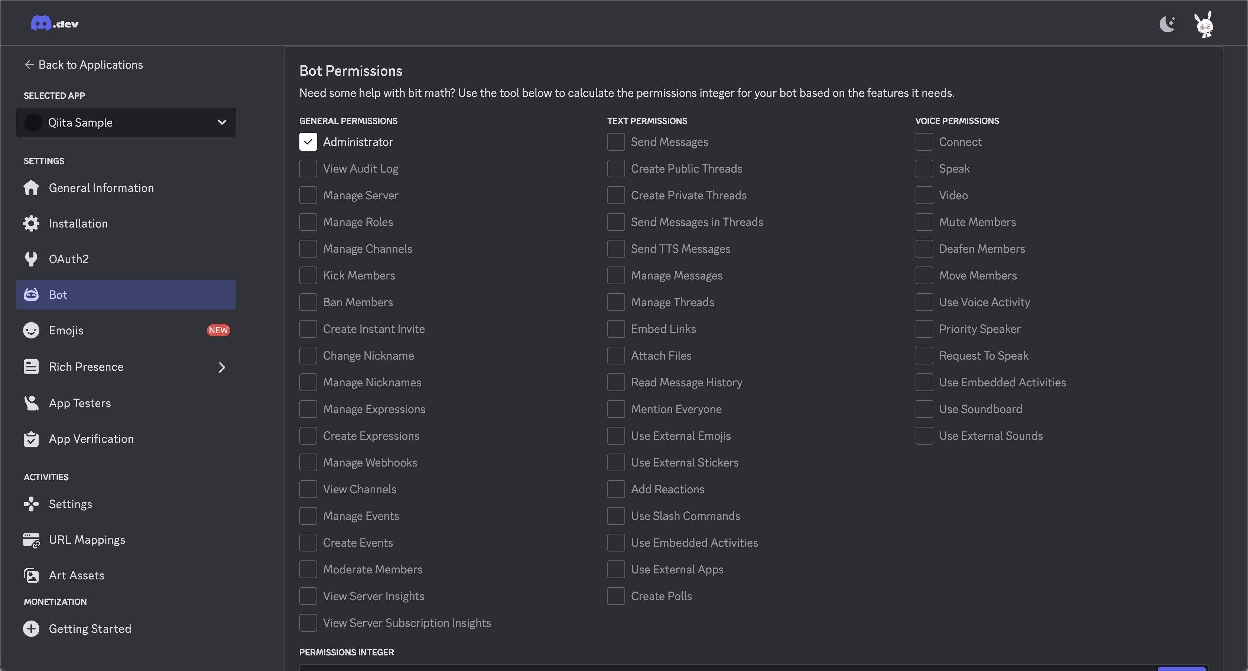The width and height of the screenshot is (1248, 671).
Task: Check the Connect voice permission
Action: [x=924, y=142]
